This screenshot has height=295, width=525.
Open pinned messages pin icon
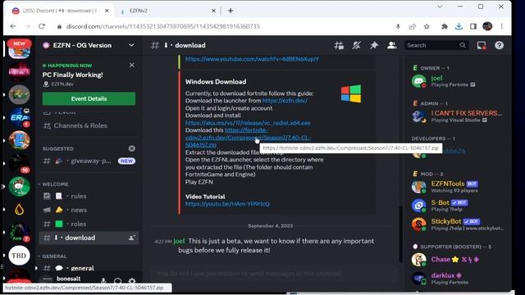[374, 46]
